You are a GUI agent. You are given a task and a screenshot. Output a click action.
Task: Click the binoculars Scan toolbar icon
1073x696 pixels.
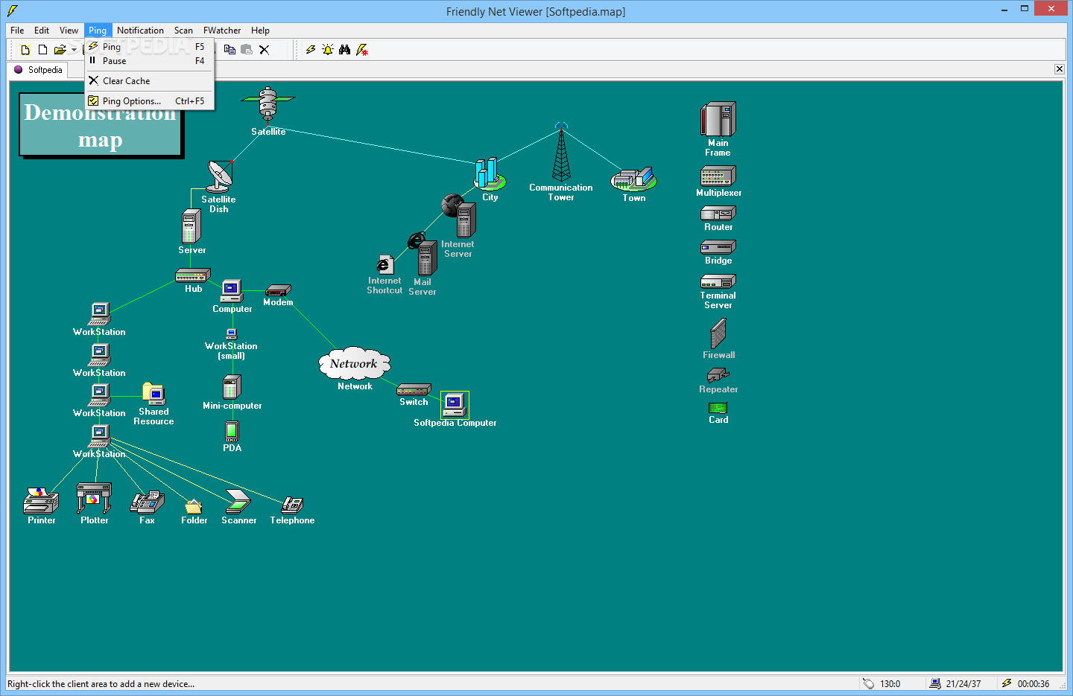[344, 50]
